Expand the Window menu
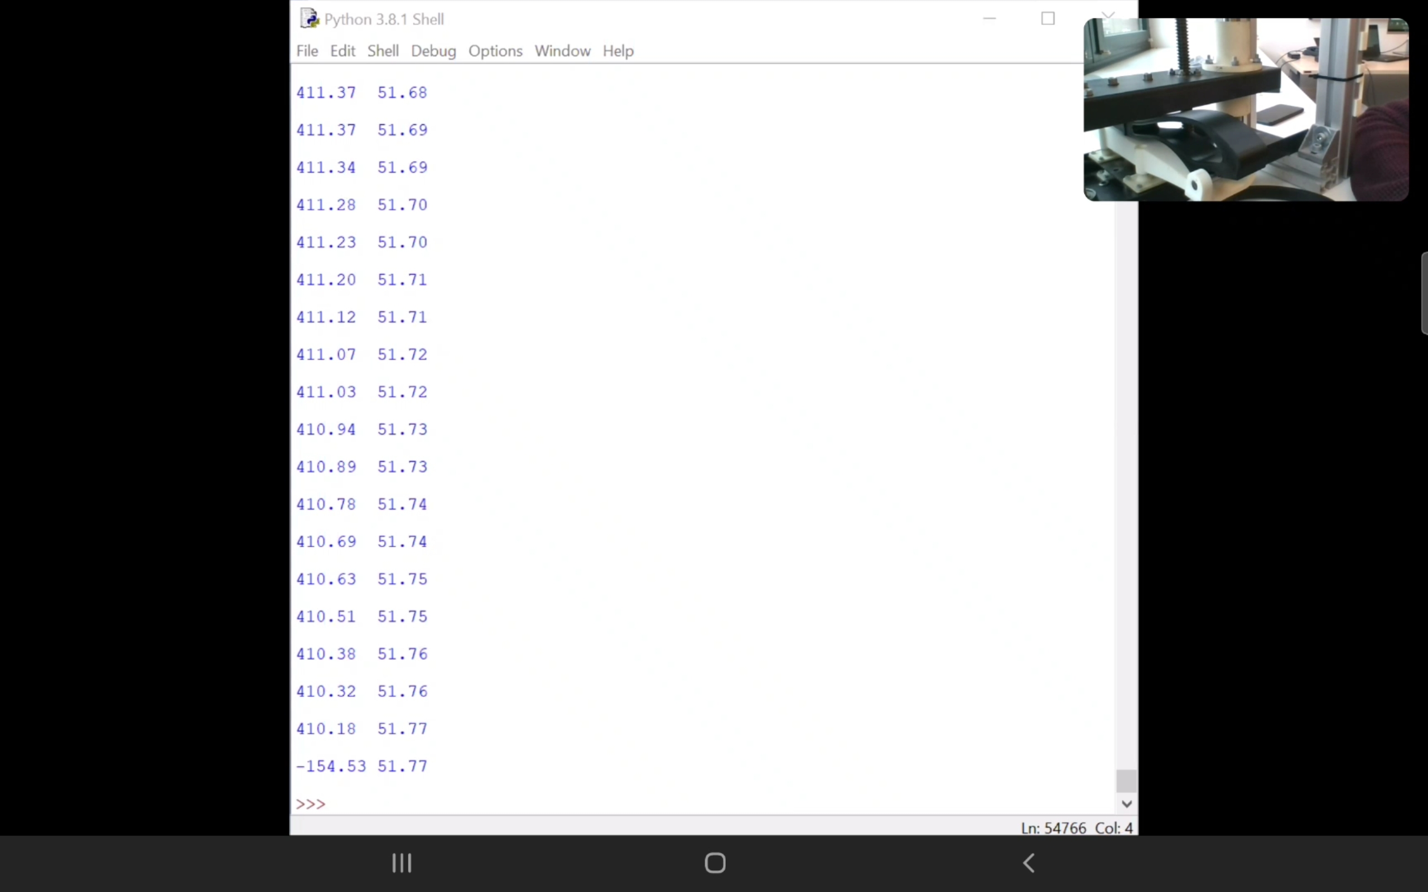Screen dimensions: 1428x892 (562, 51)
